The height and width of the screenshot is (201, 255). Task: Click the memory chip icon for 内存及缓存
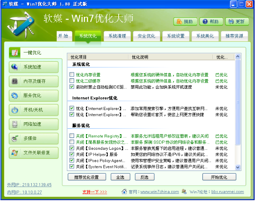[x=15, y=81]
